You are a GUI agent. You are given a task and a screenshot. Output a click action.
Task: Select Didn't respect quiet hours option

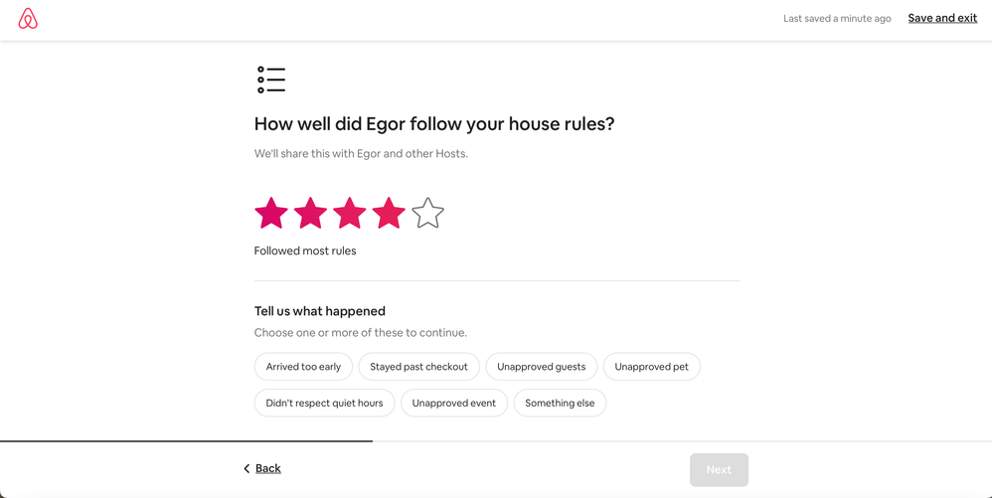[324, 403]
